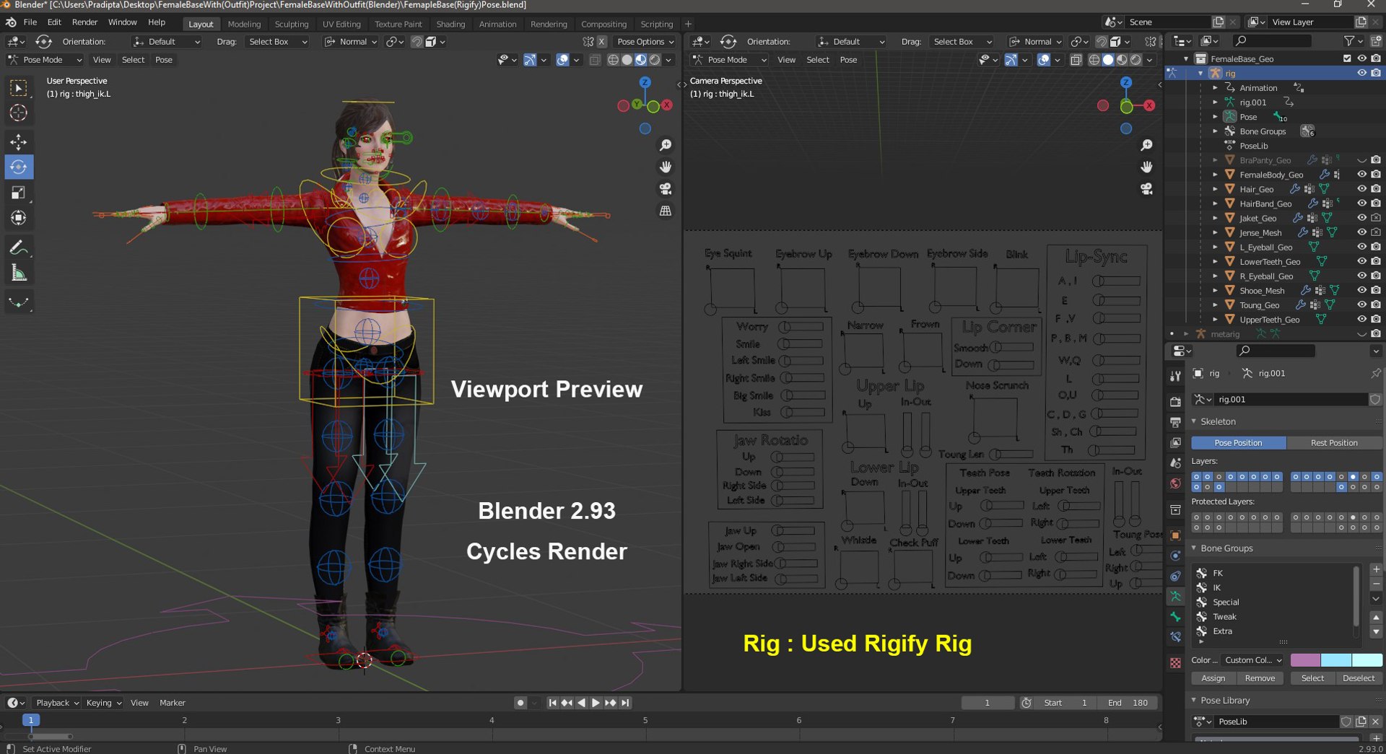
Task: Select Rest Position toggle button
Action: [1334, 443]
